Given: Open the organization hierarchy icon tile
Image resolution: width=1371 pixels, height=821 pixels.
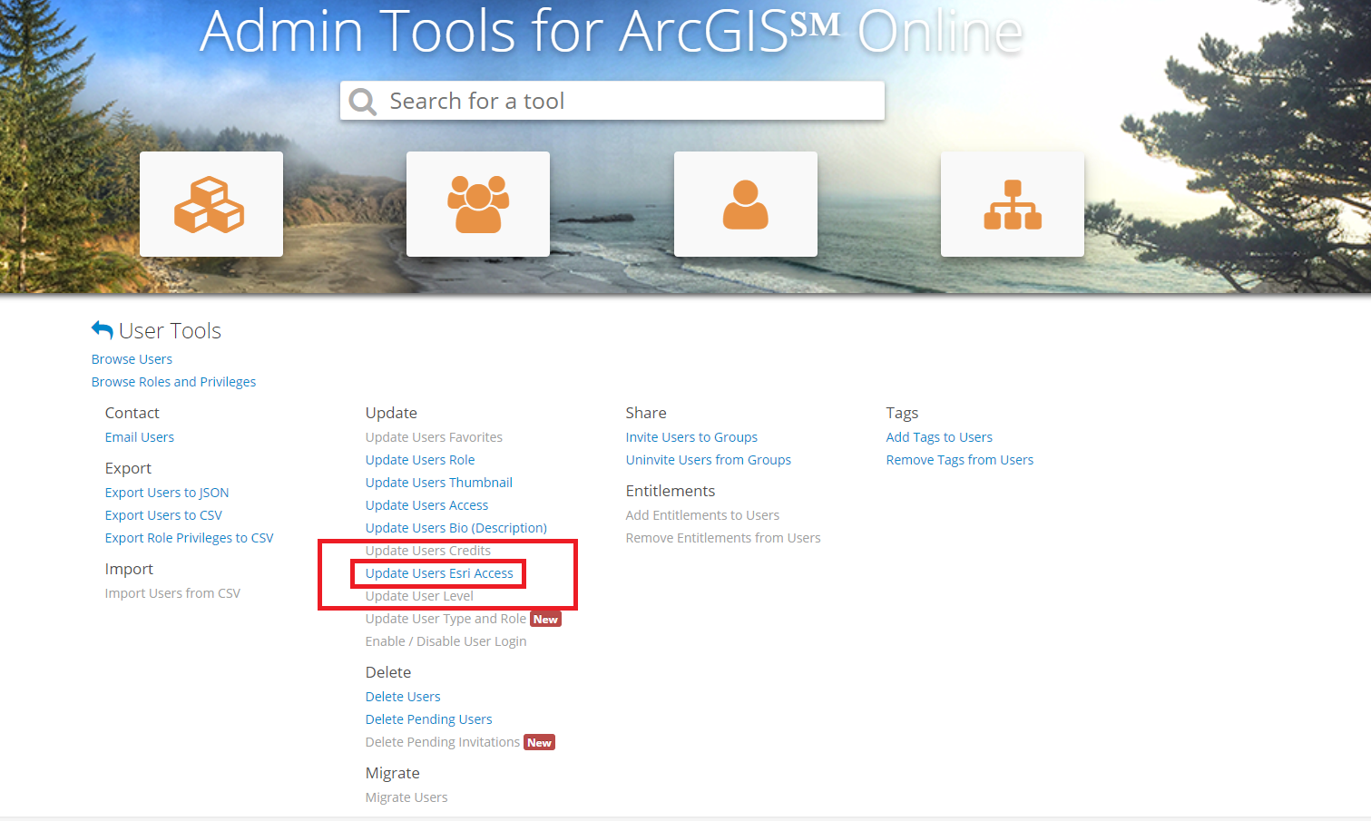Looking at the screenshot, I should tap(1013, 204).
